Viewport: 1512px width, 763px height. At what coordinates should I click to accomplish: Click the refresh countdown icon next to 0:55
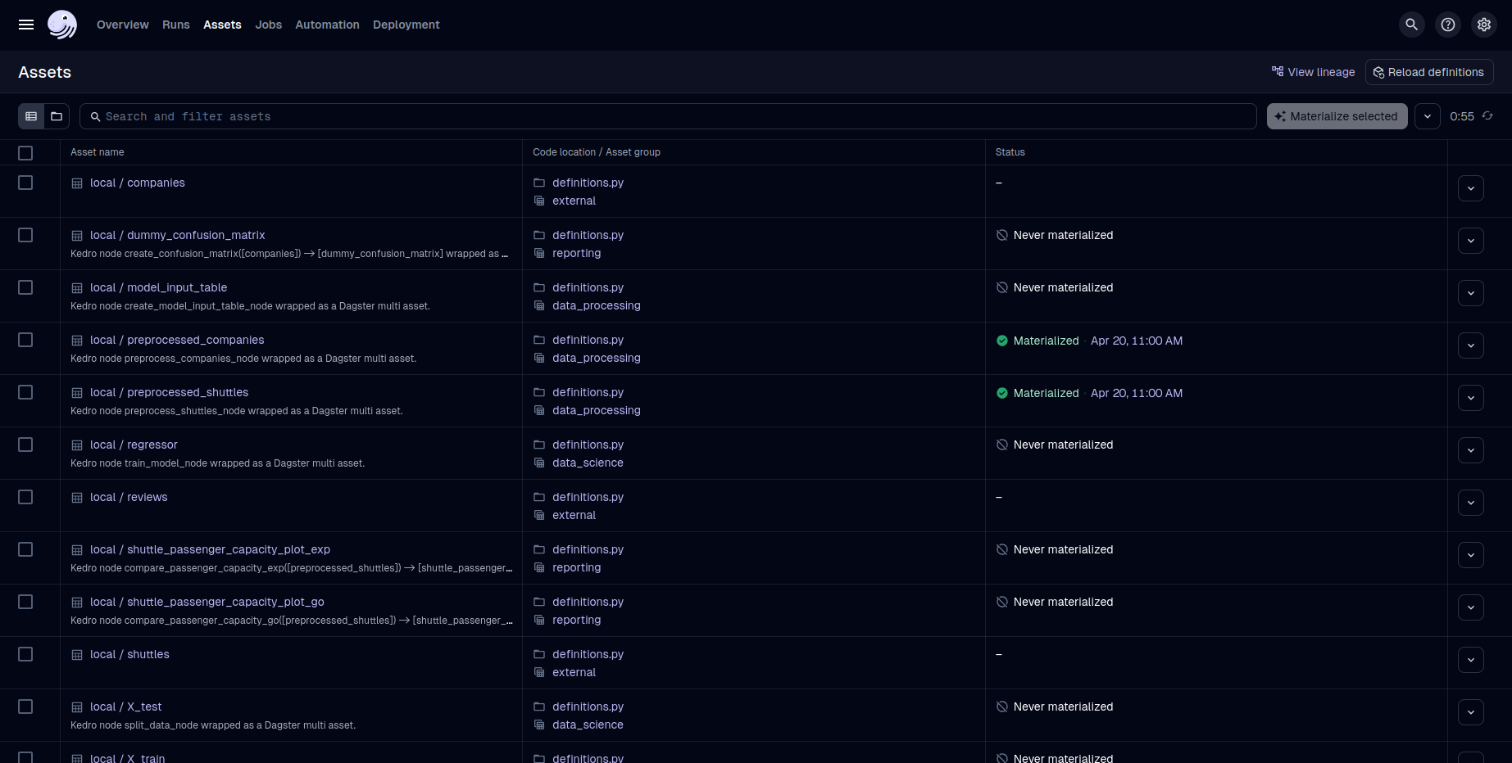point(1487,116)
